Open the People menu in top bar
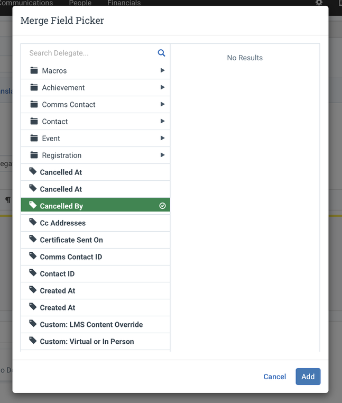 [80, 3]
